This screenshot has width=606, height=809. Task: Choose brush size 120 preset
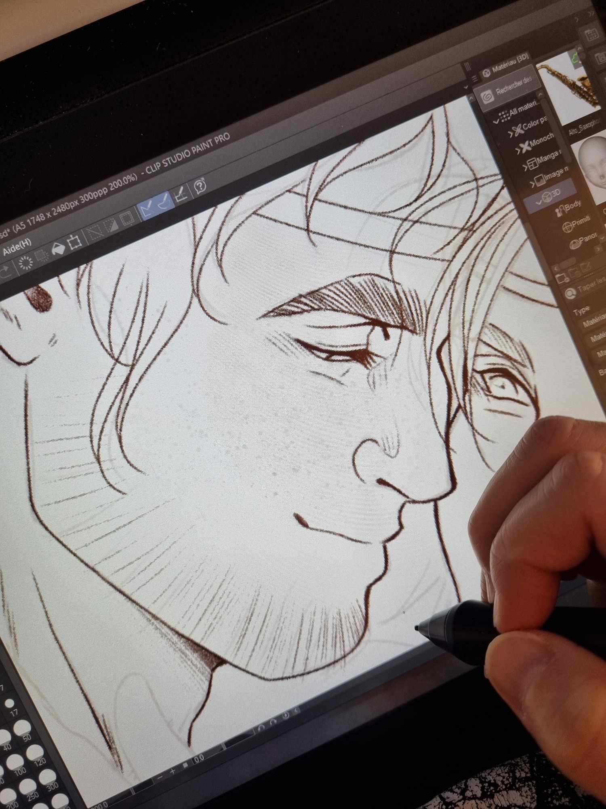34,753
